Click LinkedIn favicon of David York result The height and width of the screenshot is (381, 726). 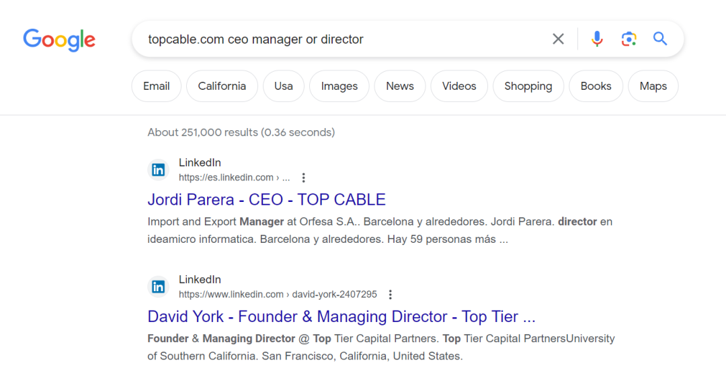click(x=158, y=287)
